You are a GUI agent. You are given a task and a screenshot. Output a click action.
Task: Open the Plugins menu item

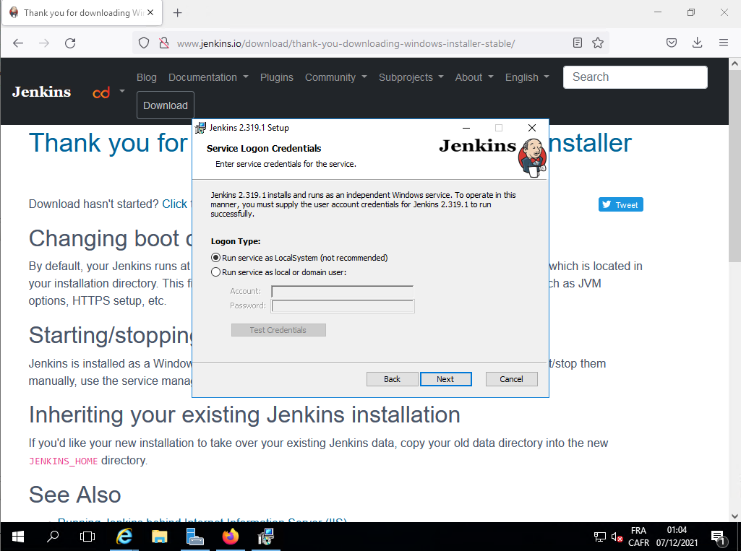pyautogui.click(x=277, y=77)
